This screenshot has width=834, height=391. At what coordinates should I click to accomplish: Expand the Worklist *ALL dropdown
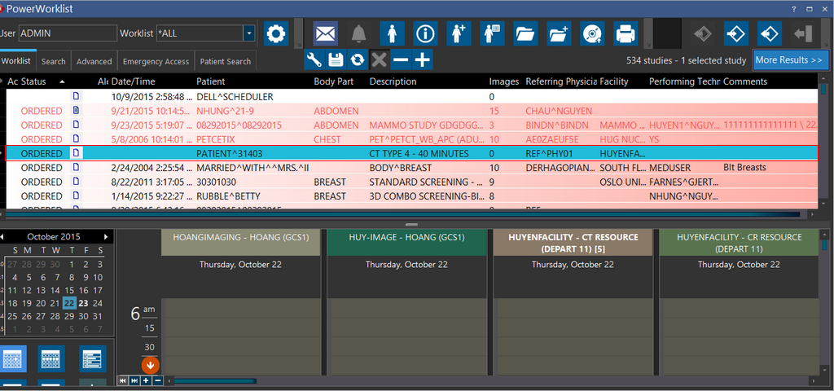248,33
